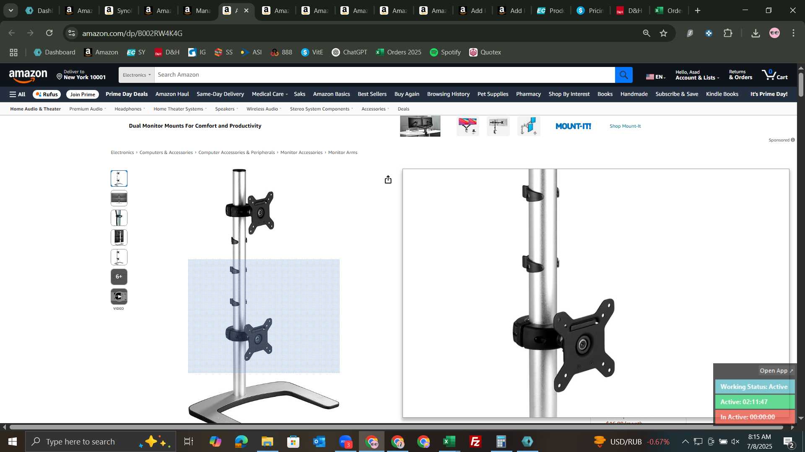
Task: Open the All hamburger menu
Action: click(18, 94)
